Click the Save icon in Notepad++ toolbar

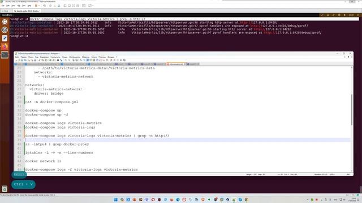pos(22,60)
